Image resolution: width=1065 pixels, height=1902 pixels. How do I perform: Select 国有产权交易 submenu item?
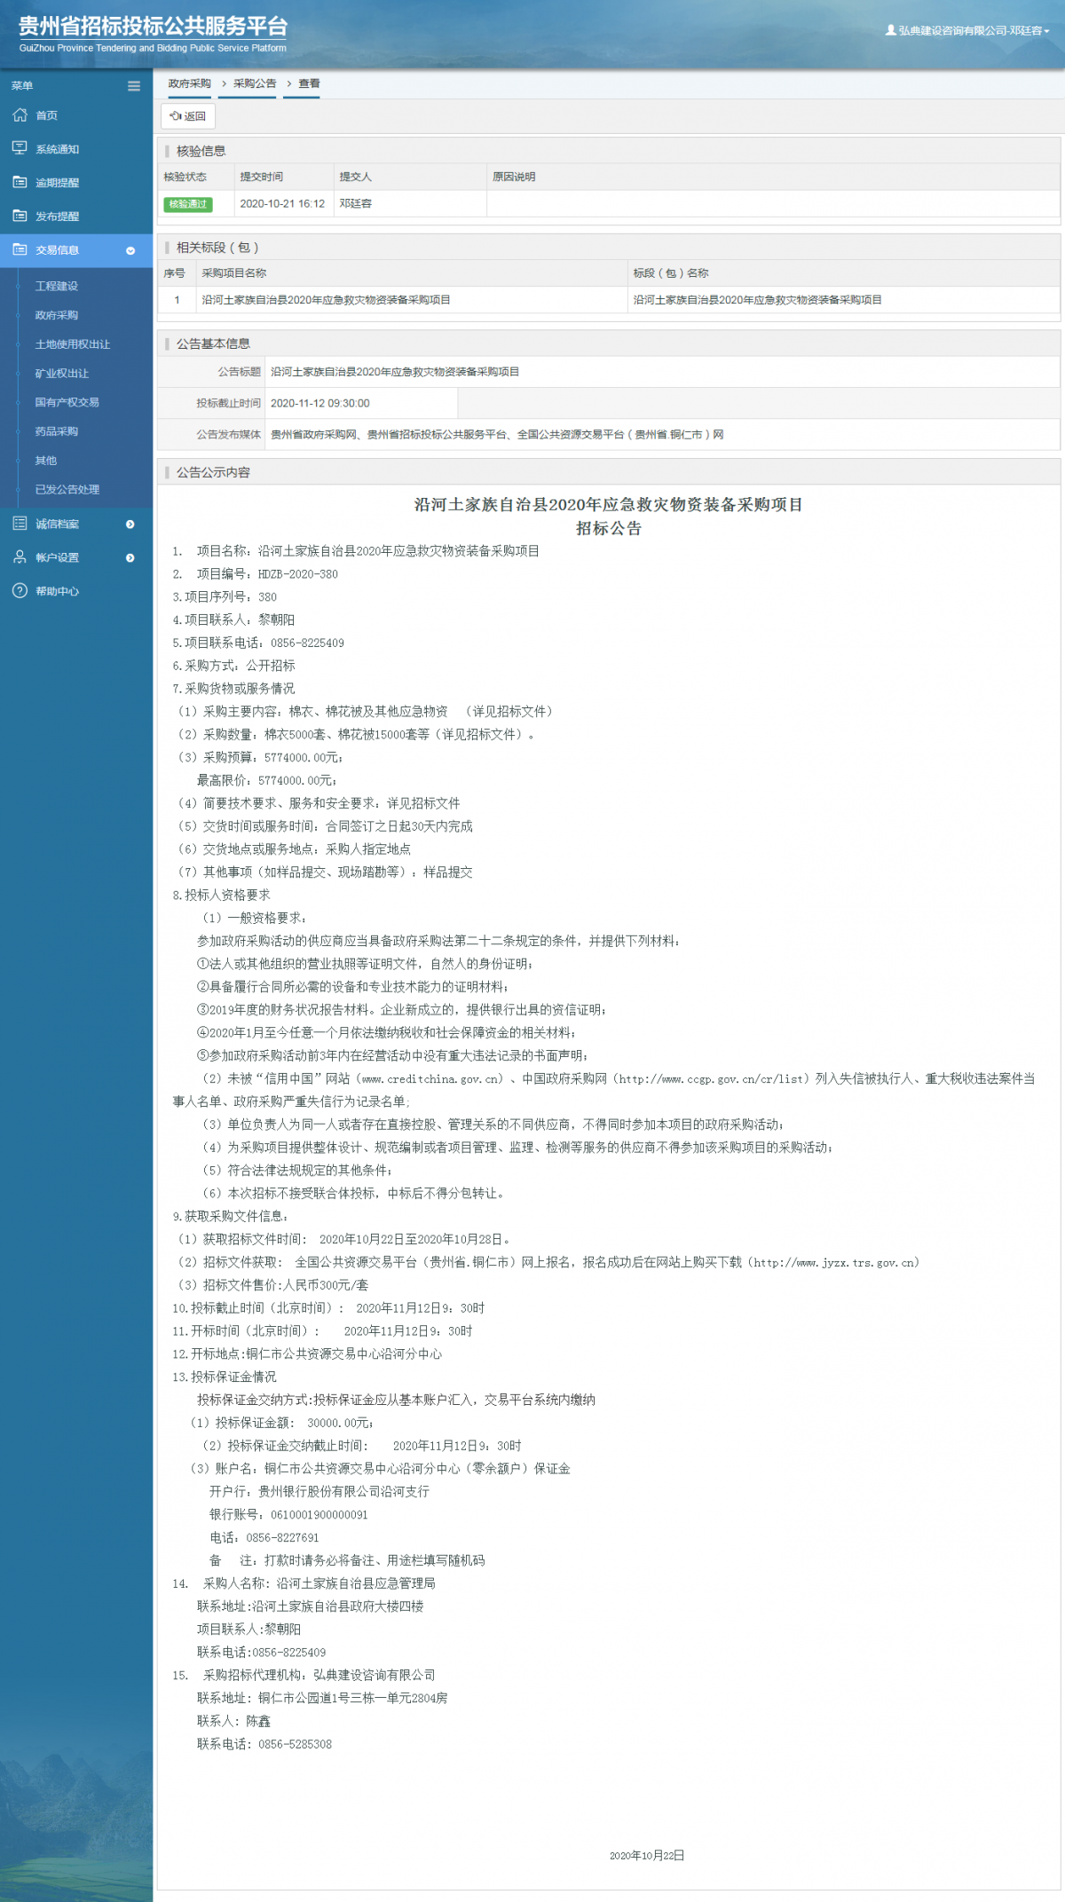[x=67, y=402]
